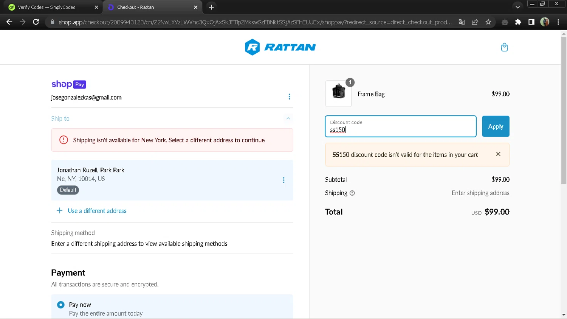Click the Payment heading

pos(68,273)
